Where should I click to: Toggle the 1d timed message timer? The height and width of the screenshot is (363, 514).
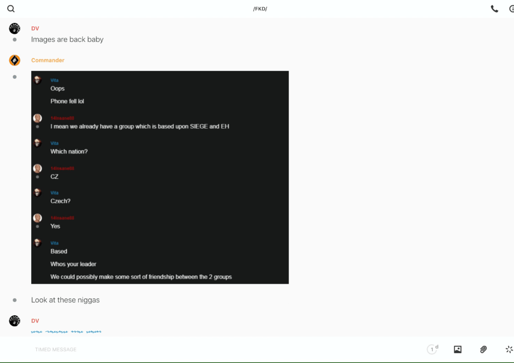point(432,350)
